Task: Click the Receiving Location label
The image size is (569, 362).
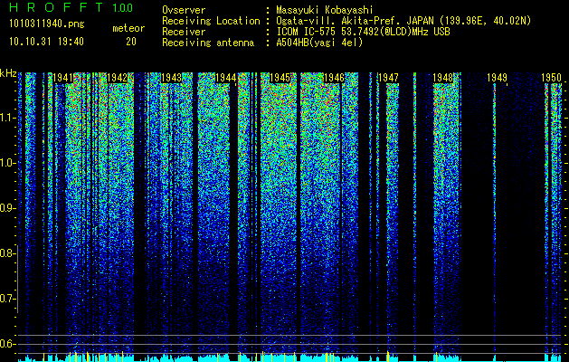Action: 211,21
